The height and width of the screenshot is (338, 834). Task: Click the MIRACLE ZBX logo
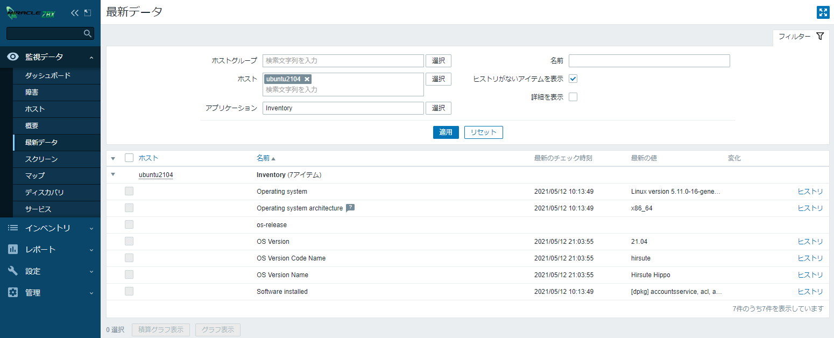coord(31,13)
